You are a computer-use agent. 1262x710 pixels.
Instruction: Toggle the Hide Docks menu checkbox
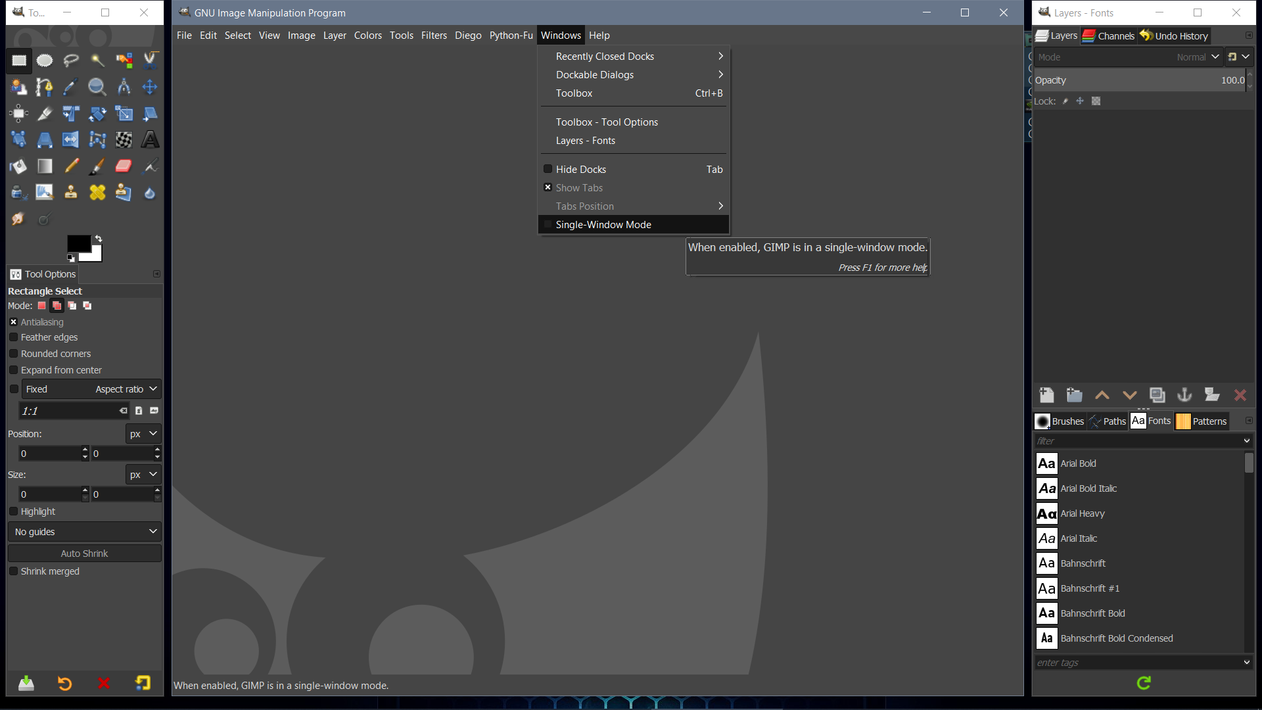[548, 169]
